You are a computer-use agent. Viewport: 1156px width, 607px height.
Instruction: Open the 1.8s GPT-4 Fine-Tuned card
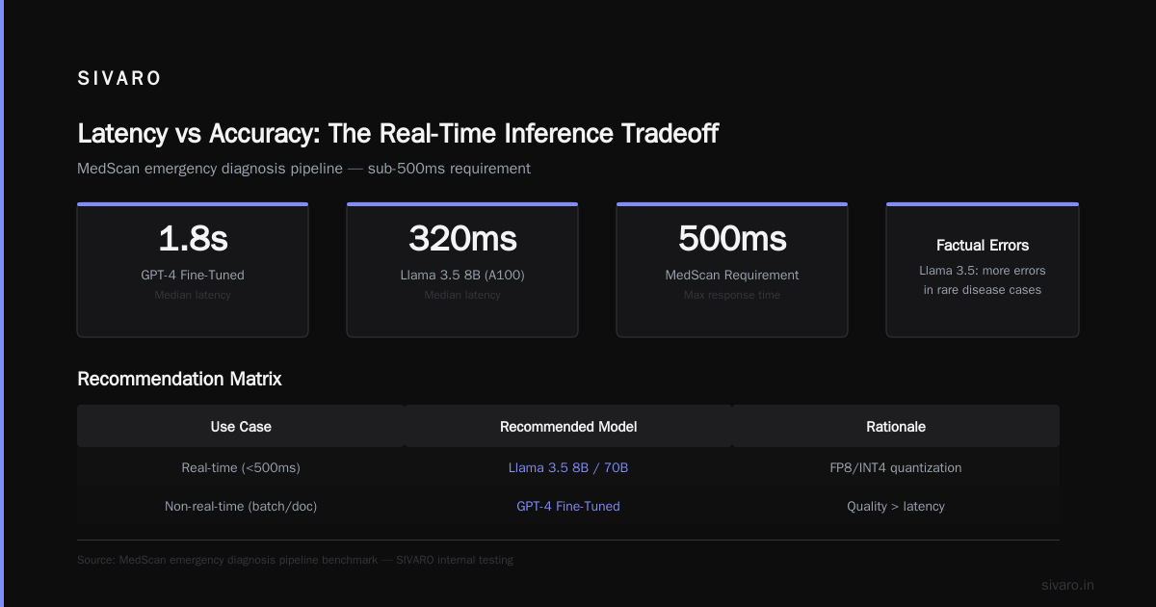pos(193,270)
